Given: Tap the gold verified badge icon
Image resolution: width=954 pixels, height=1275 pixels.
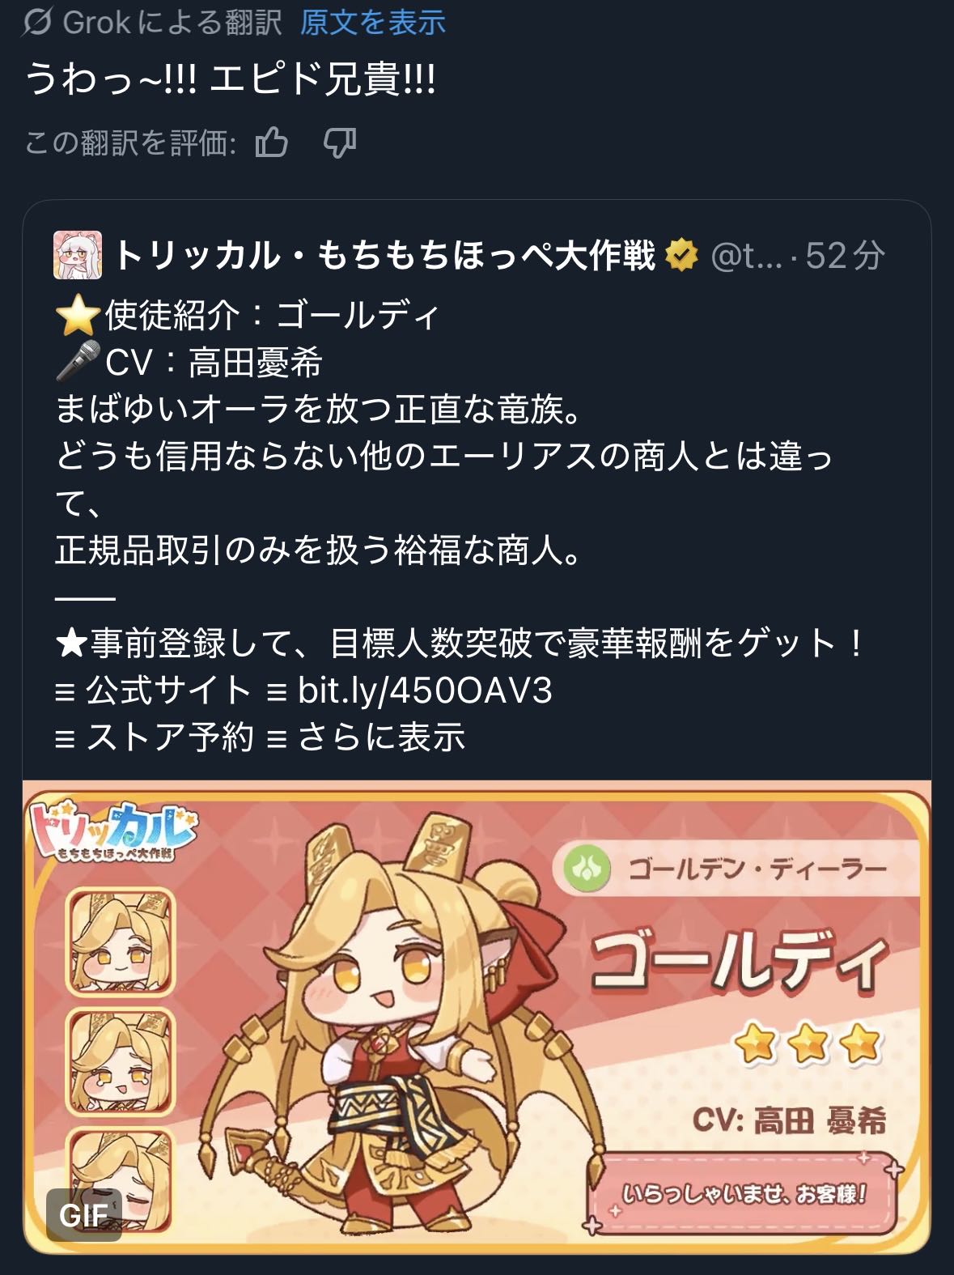Looking at the screenshot, I should coord(681,256).
